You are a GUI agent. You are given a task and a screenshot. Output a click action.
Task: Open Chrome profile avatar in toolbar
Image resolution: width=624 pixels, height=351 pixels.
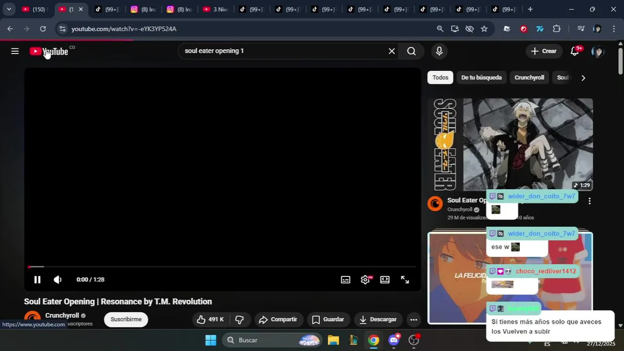coord(597,29)
